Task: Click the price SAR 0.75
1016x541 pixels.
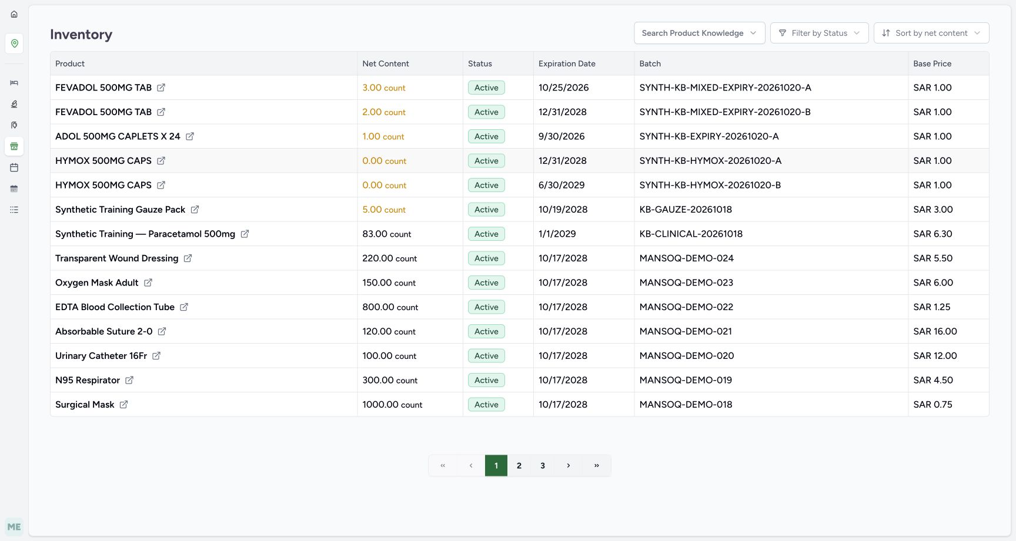Action: point(933,405)
